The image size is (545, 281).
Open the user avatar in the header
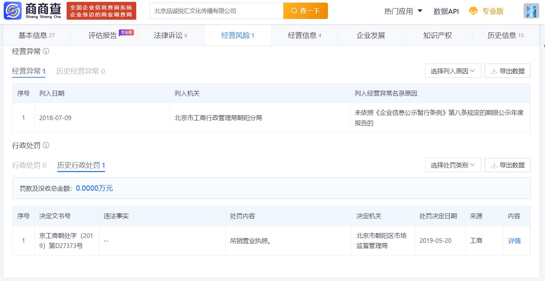[x=531, y=11]
